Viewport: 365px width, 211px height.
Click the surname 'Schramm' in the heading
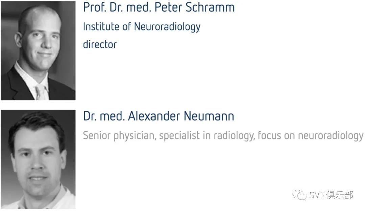(x=210, y=7)
